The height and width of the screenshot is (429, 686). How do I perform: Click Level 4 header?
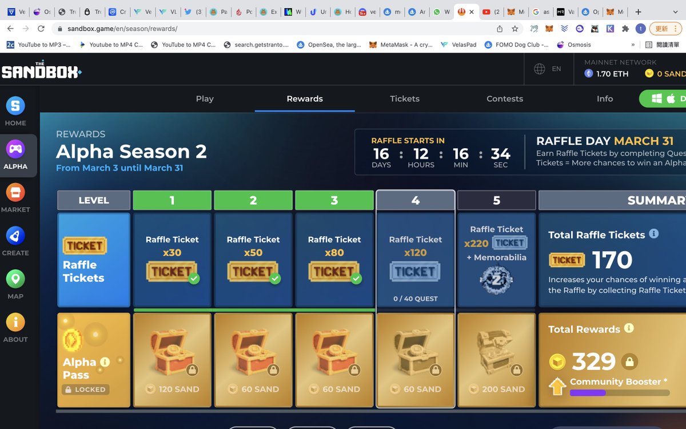pyautogui.click(x=416, y=200)
